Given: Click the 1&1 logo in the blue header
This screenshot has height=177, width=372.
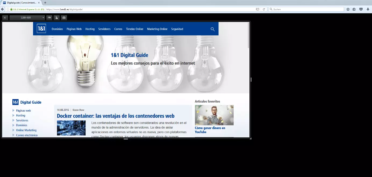Looking at the screenshot, I should [41, 29].
